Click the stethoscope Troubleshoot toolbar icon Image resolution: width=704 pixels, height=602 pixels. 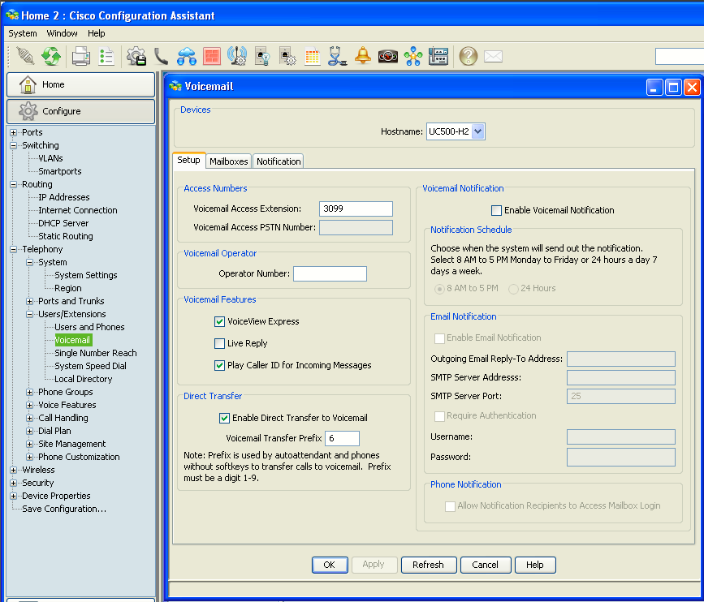337,57
